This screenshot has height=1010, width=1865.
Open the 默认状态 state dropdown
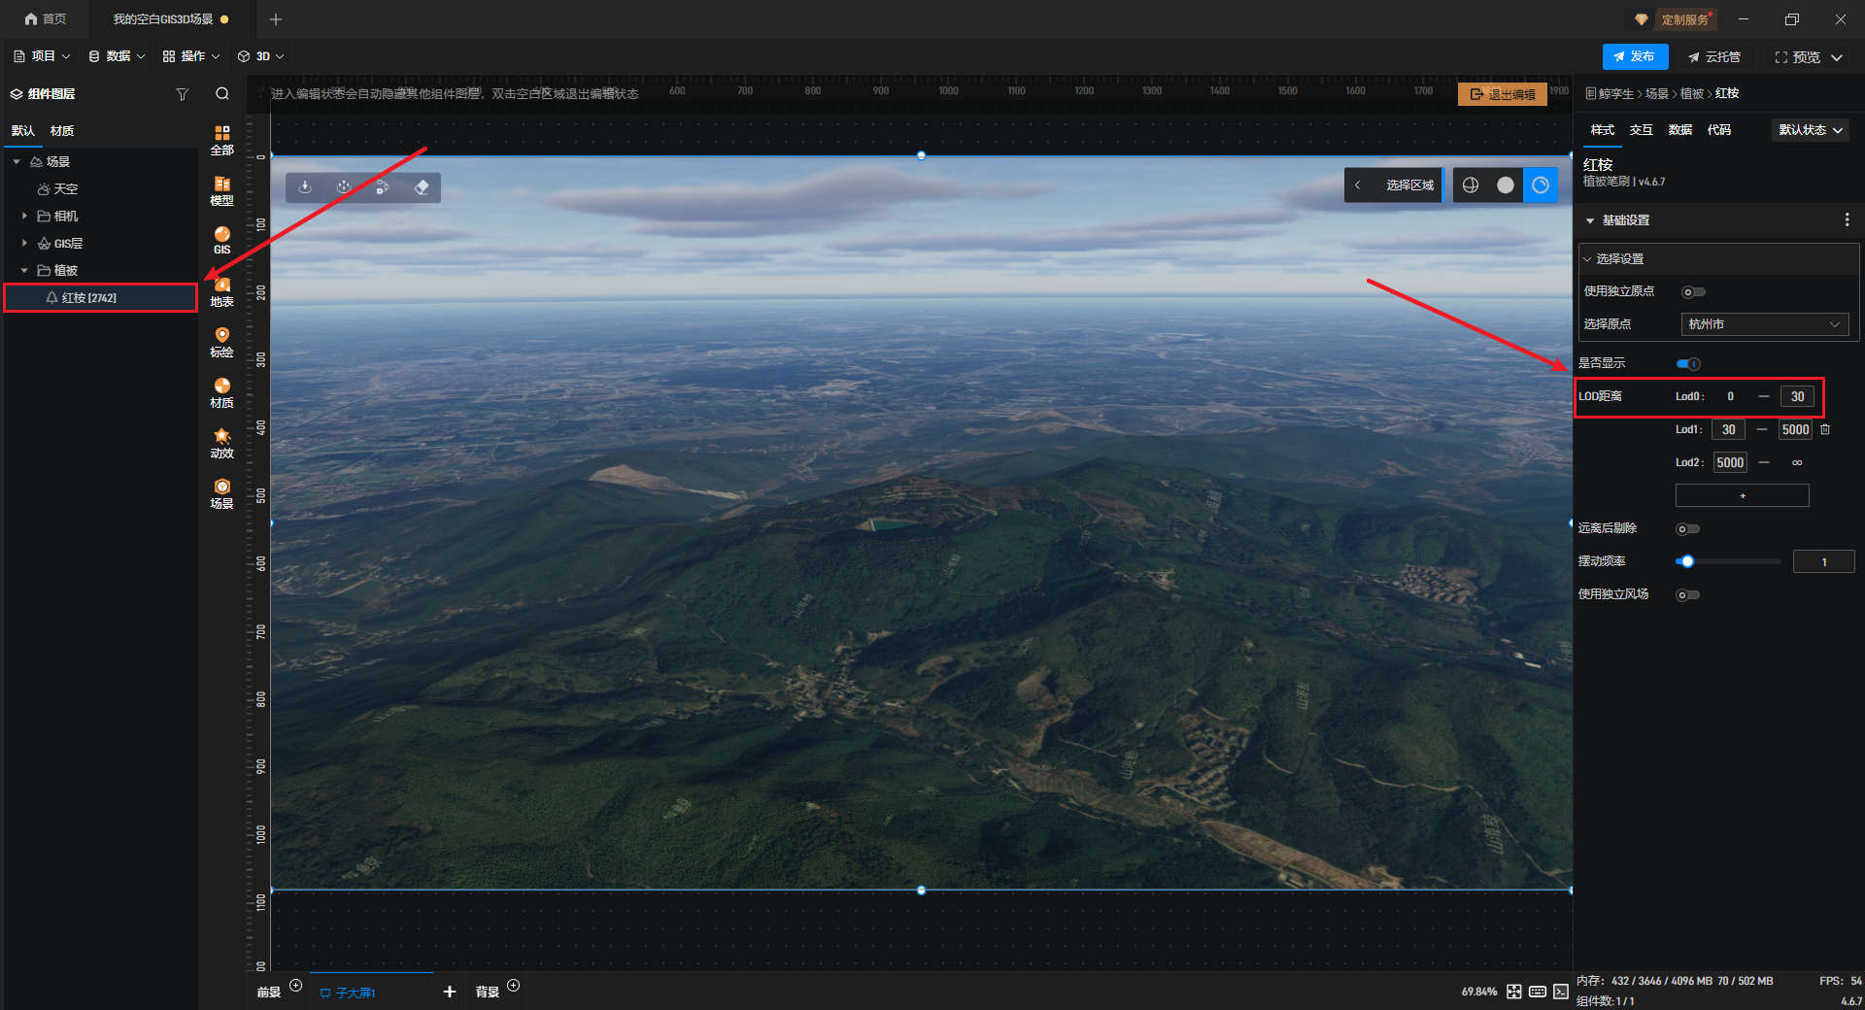1810,130
